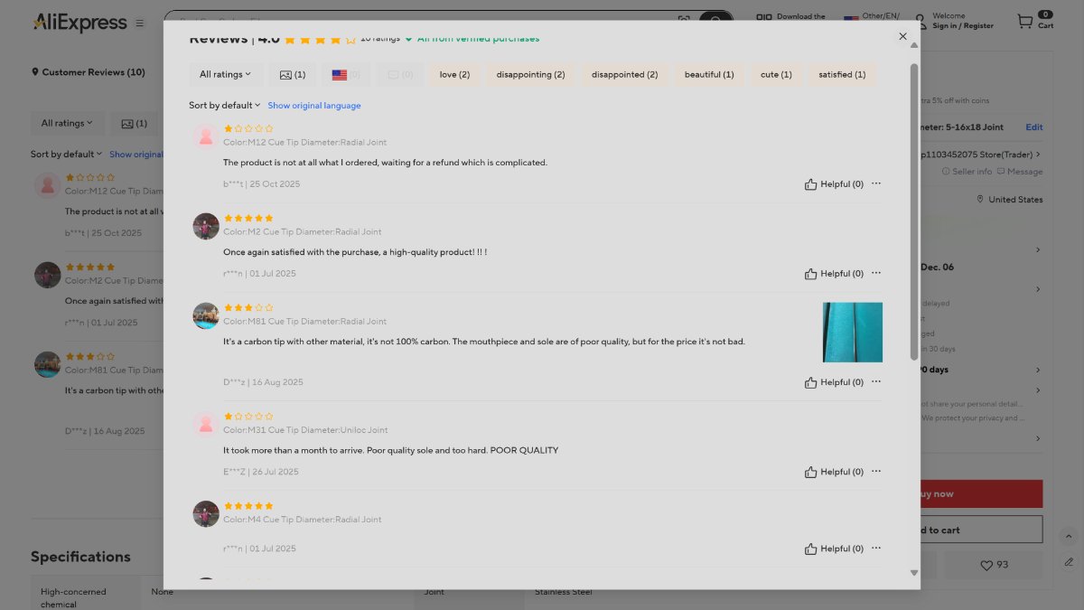Toggle the 'disappointing (2)' tag filter

[530, 75]
